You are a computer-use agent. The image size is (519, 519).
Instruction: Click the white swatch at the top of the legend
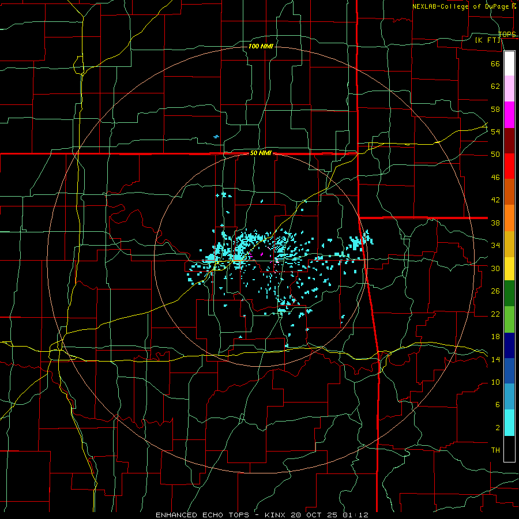point(509,63)
